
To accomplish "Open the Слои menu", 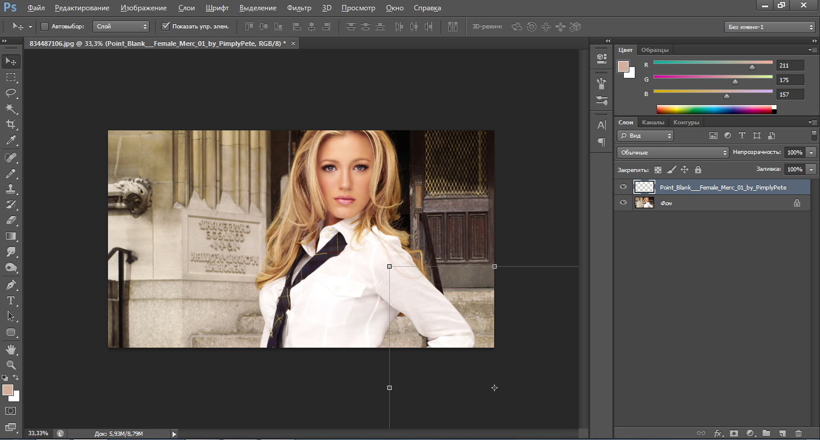I will pos(186,8).
